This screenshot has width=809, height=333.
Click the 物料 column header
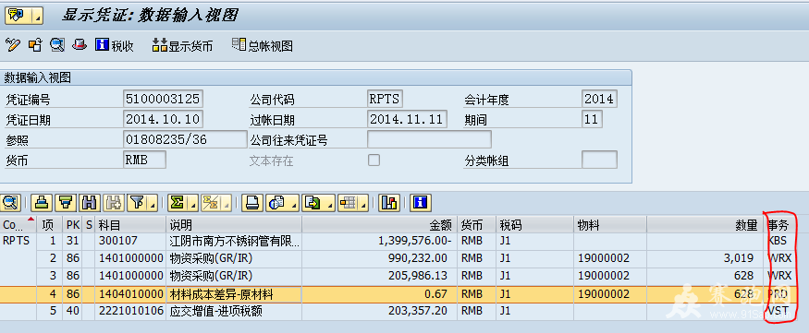coord(610,224)
